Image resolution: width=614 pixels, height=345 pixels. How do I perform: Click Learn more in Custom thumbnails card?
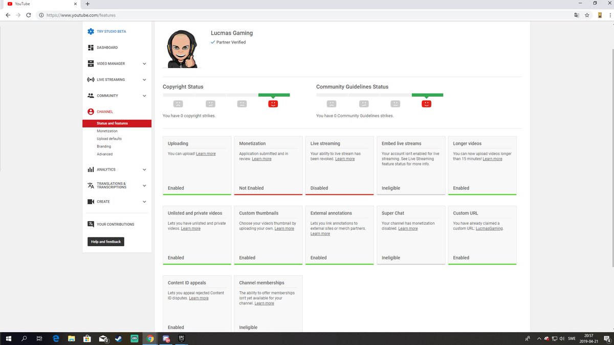284,228
